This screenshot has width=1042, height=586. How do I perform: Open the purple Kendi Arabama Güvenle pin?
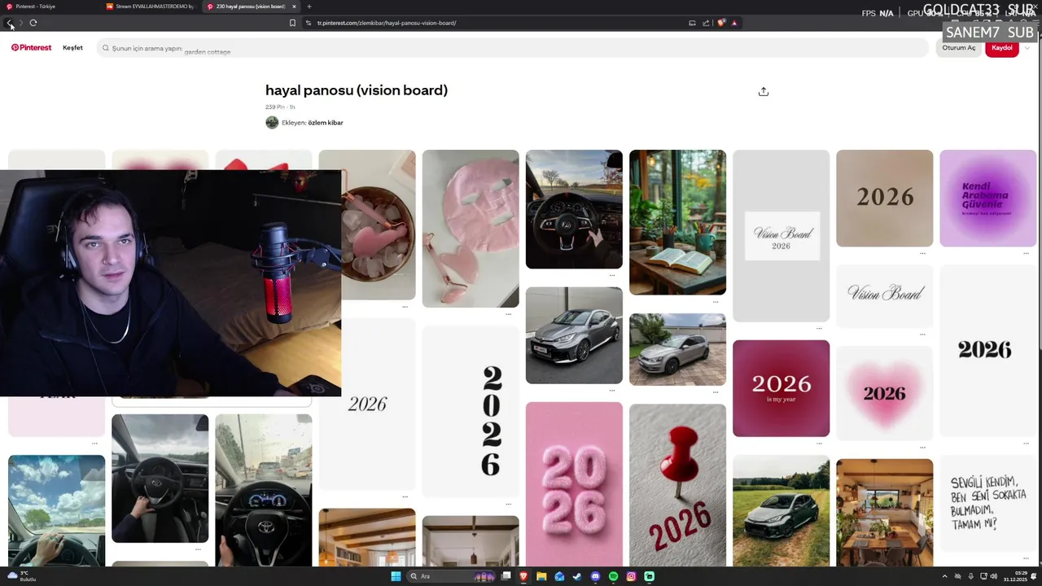pos(987,198)
